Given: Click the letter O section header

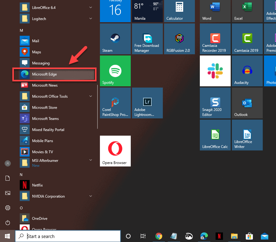Looking at the screenshot, I should [21, 208].
